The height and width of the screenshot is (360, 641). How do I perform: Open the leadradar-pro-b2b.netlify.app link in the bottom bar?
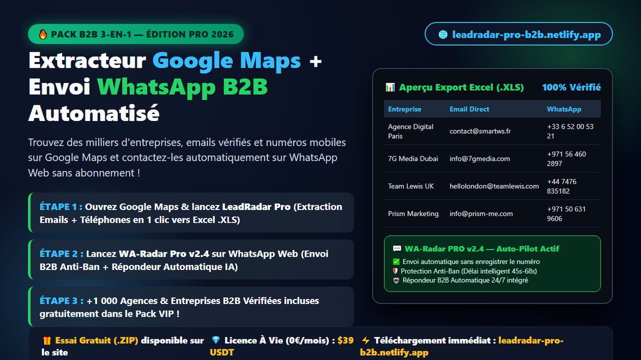(x=462, y=346)
